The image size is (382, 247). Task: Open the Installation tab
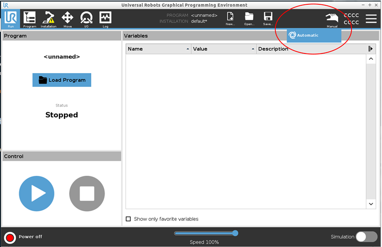pyautogui.click(x=49, y=19)
